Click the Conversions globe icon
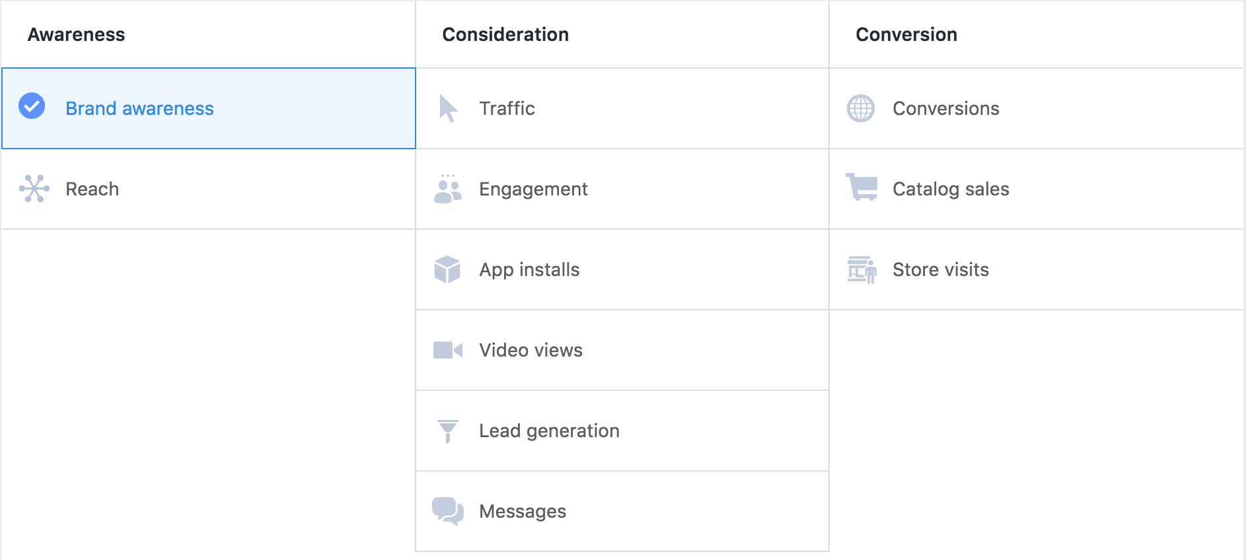The height and width of the screenshot is (560, 1246). tap(861, 108)
